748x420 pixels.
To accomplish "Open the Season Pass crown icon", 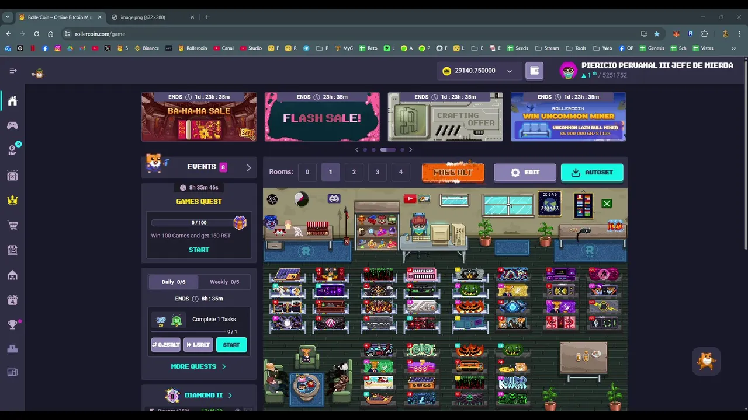I will point(12,200).
